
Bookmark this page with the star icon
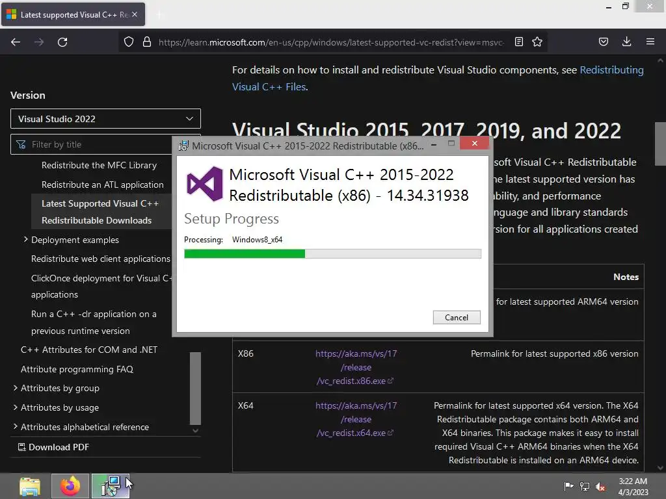(x=537, y=42)
